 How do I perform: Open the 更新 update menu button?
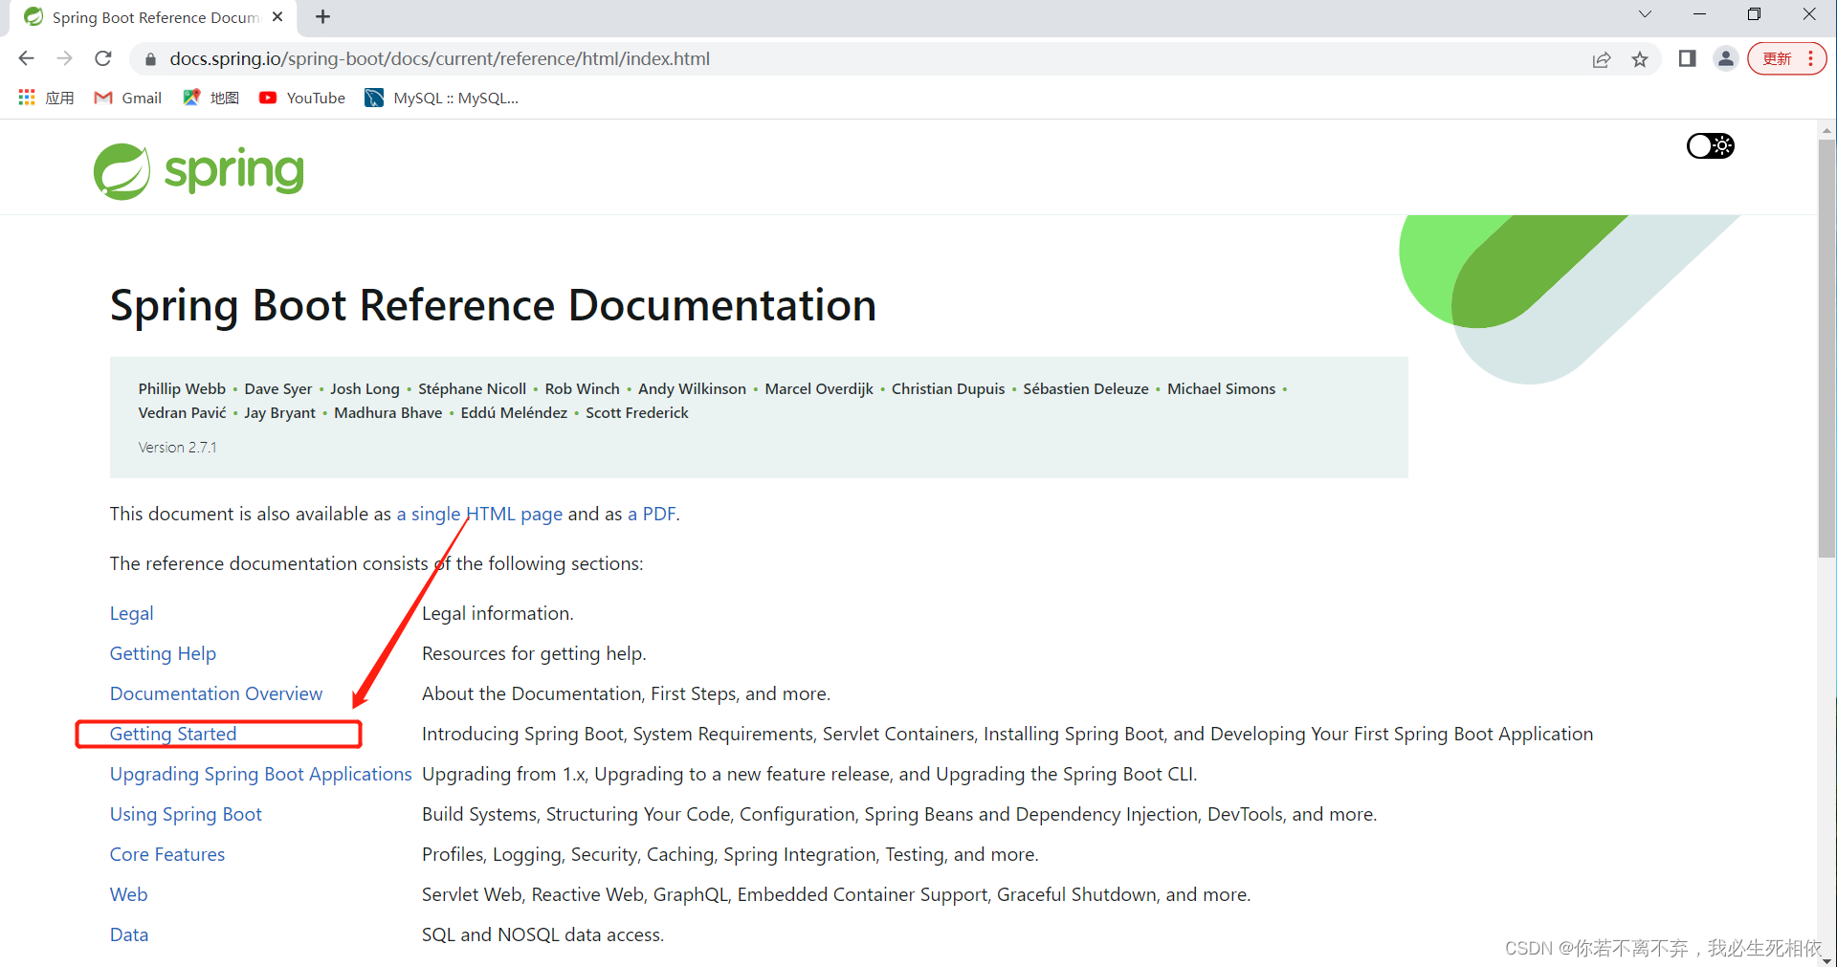[x=1778, y=57]
